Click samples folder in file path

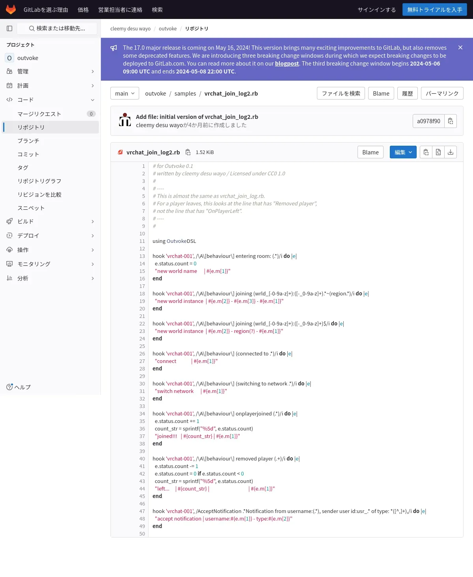pos(185,94)
